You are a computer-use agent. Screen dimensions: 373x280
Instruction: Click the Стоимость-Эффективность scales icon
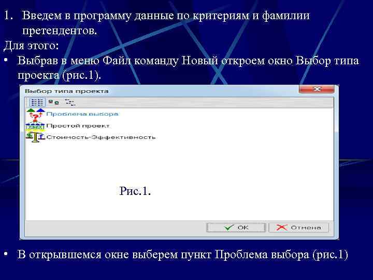click(35, 137)
